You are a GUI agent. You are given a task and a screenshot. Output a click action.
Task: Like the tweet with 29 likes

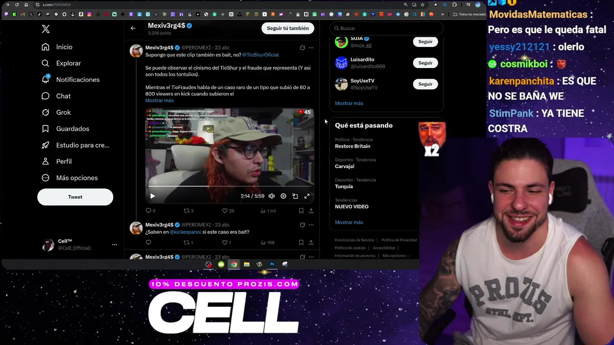pos(224,210)
